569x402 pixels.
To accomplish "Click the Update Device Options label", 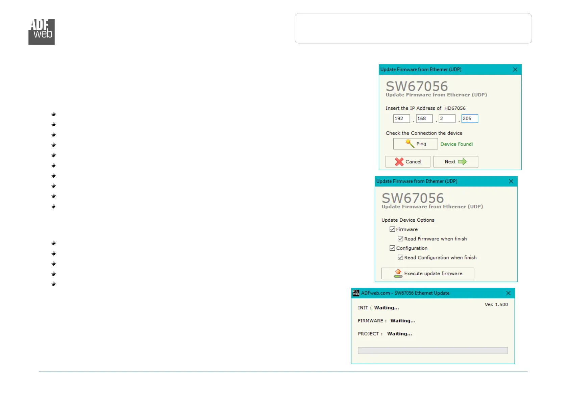I will tap(408, 220).
